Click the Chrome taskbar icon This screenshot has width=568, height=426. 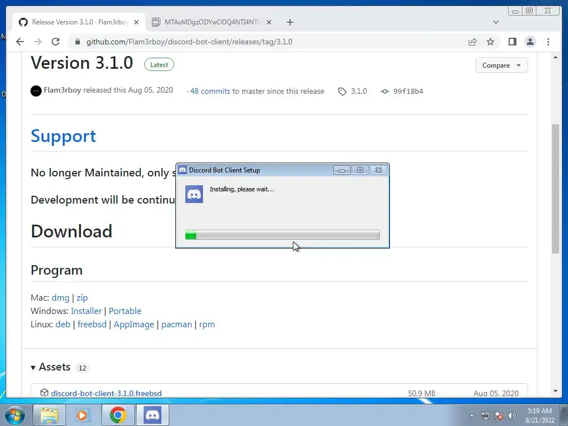(x=118, y=415)
